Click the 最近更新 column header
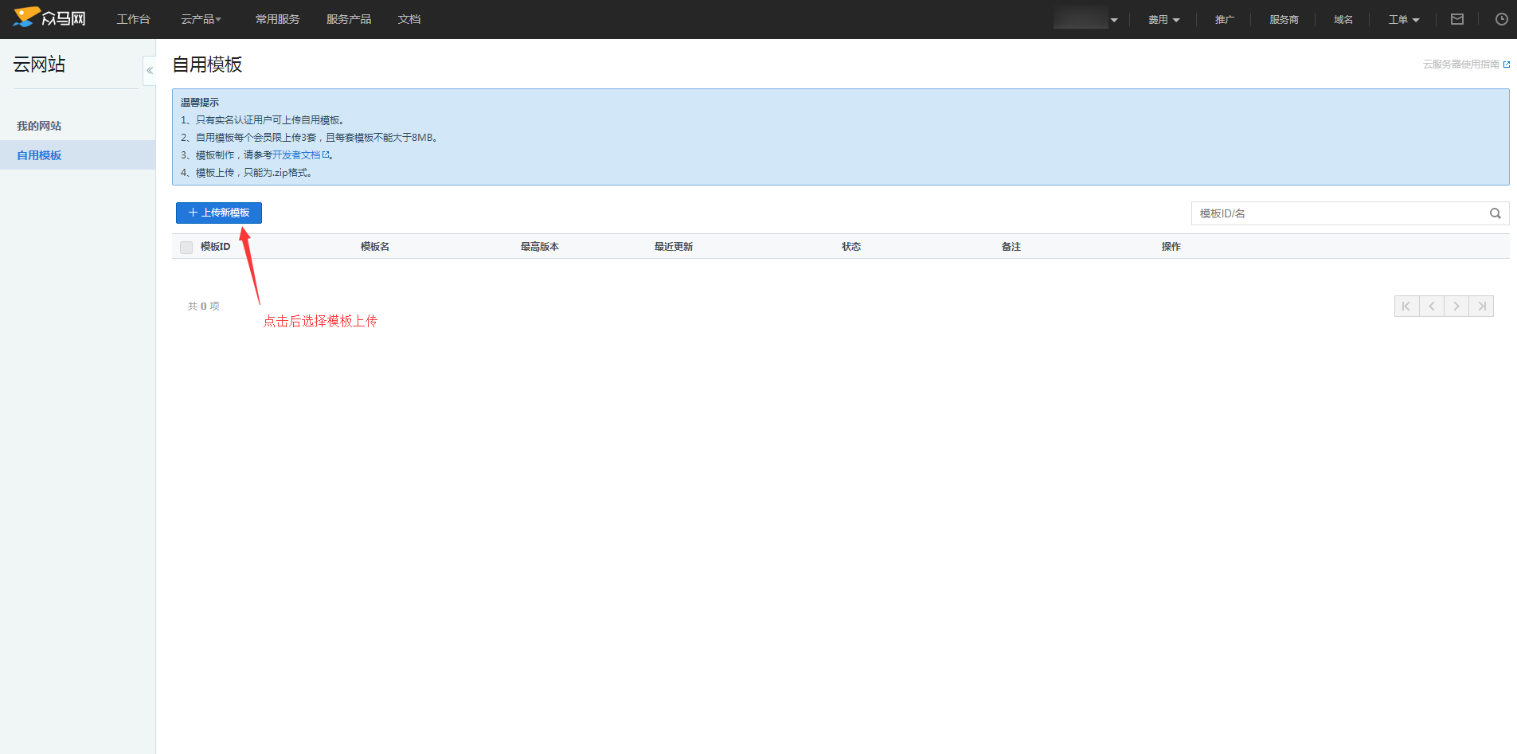The width and height of the screenshot is (1517, 754). tap(674, 247)
